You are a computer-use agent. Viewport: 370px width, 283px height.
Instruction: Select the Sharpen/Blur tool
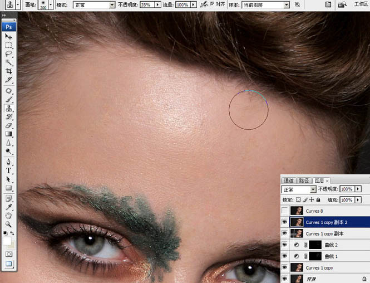[9, 143]
